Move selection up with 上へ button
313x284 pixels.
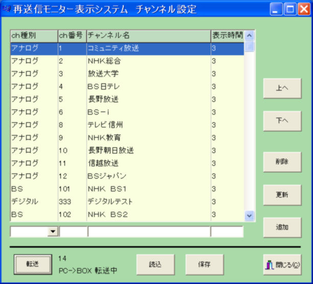[x=282, y=88]
